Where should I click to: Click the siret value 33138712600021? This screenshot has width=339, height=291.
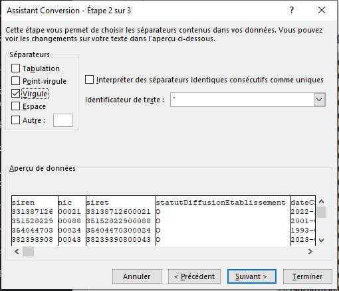pyautogui.click(x=118, y=212)
